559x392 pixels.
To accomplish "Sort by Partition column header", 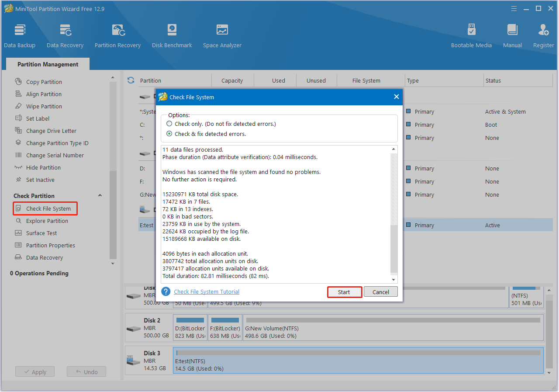I will click(x=151, y=80).
